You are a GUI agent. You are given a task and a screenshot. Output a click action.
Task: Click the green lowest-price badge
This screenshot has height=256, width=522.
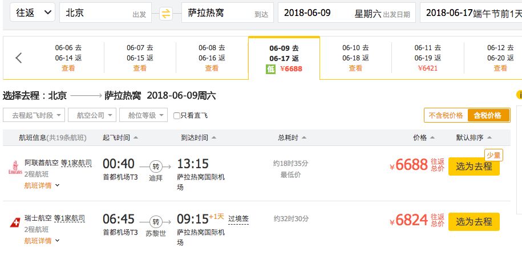(270, 69)
